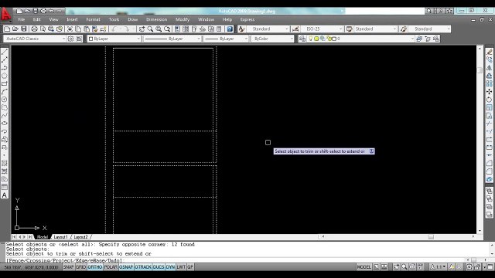Image resolution: width=495 pixels, height=278 pixels.
Task: Open the Layer Properties Manager icon
Action: (x=302, y=39)
